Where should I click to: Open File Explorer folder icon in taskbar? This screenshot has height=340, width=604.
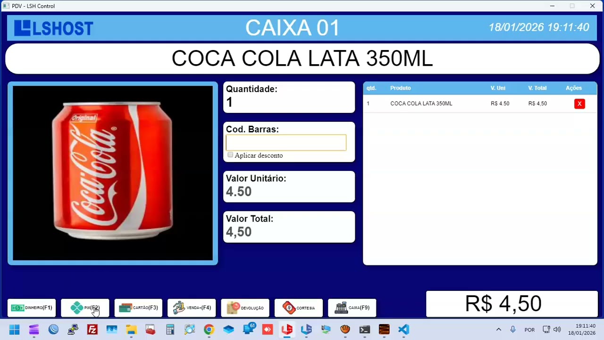131,330
